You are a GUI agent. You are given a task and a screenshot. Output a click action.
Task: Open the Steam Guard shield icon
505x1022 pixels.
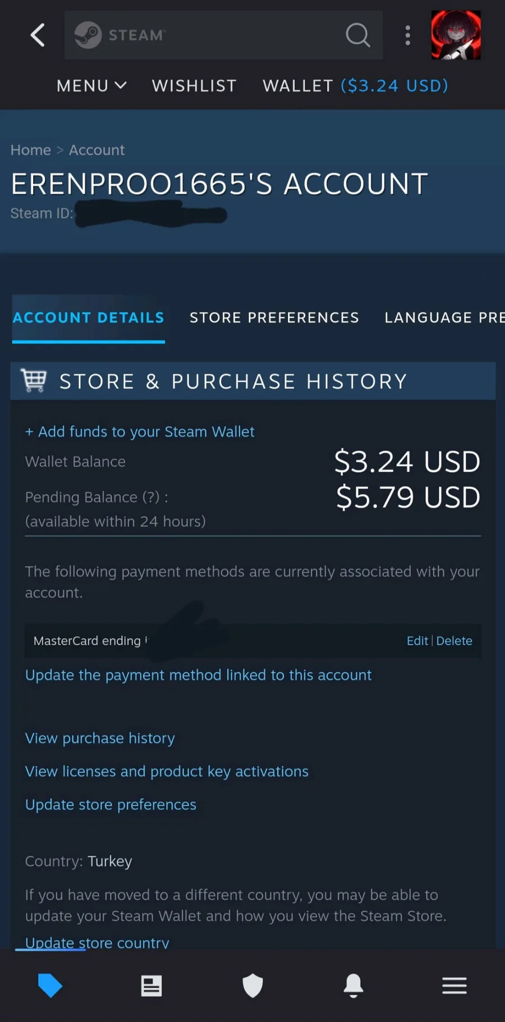[252, 985]
